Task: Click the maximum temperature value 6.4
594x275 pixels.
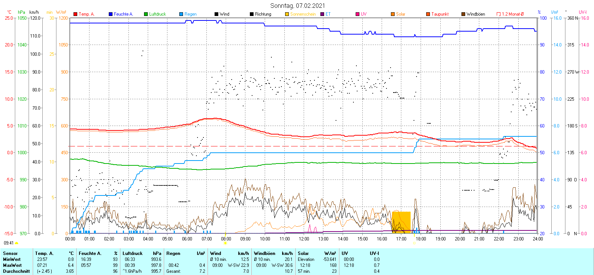Action: pyautogui.click(x=71, y=265)
